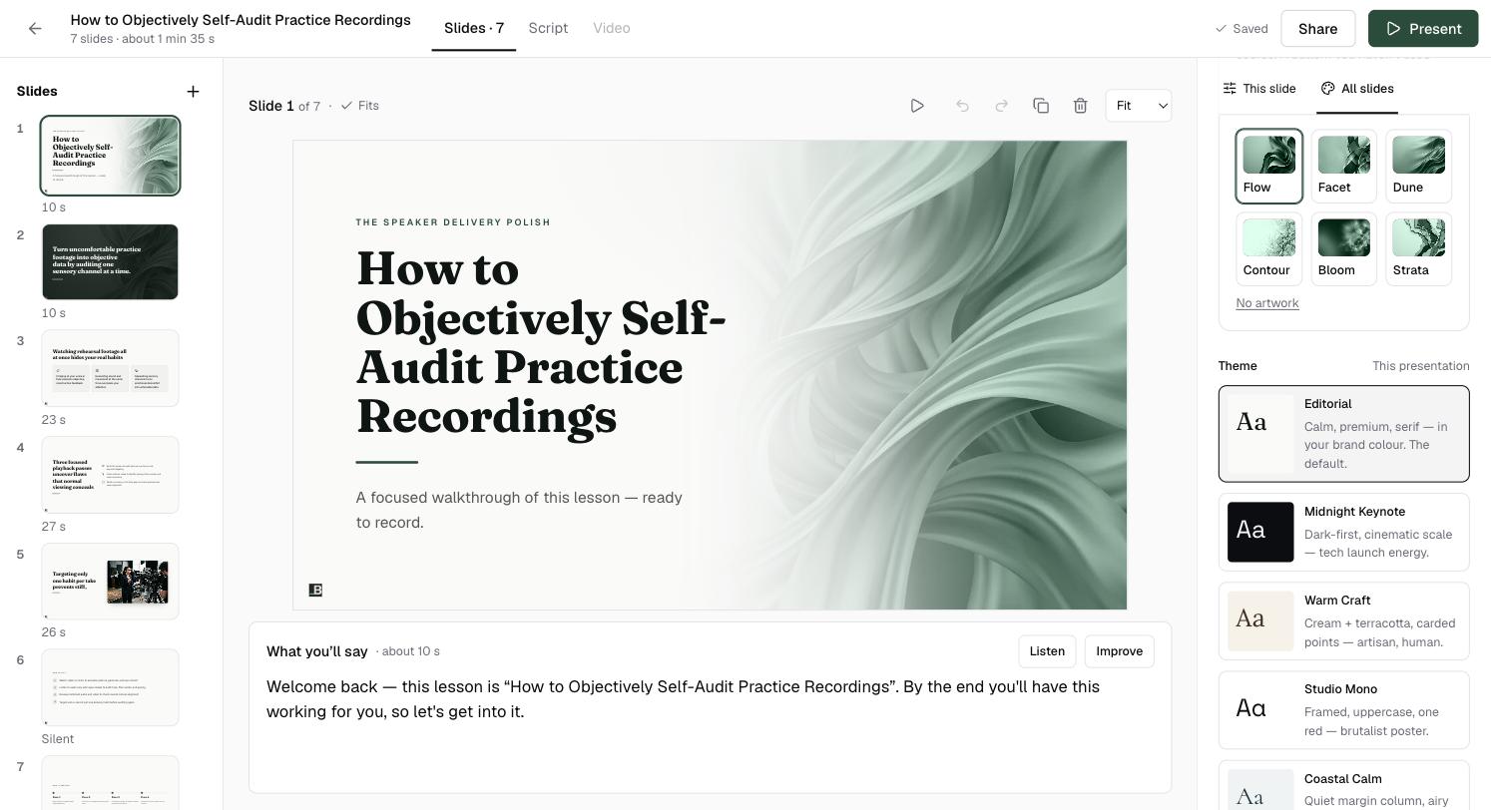Image resolution: width=1491 pixels, height=810 pixels.
Task: Open the Fit zoom dropdown
Action: coord(1139,106)
